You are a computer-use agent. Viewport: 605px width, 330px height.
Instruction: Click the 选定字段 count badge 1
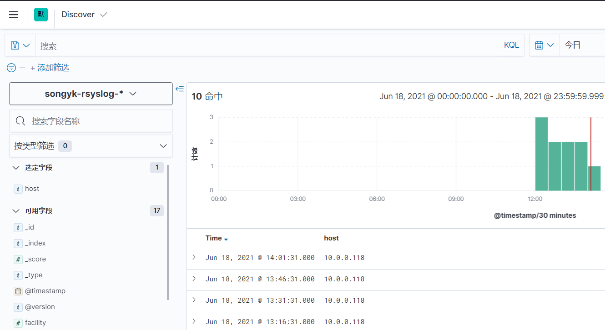click(157, 167)
